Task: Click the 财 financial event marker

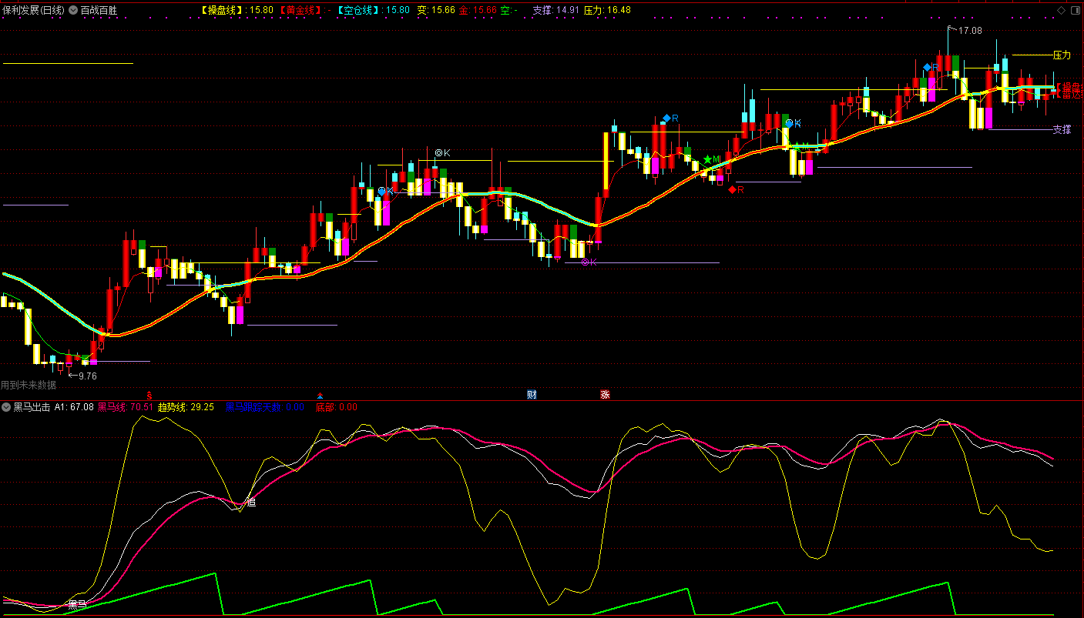Action: click(x=532, y=395)
